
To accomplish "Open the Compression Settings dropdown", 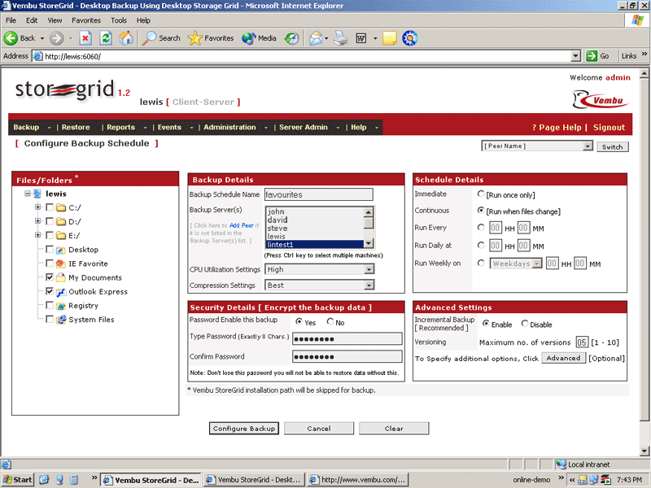I will click(369, 285).
